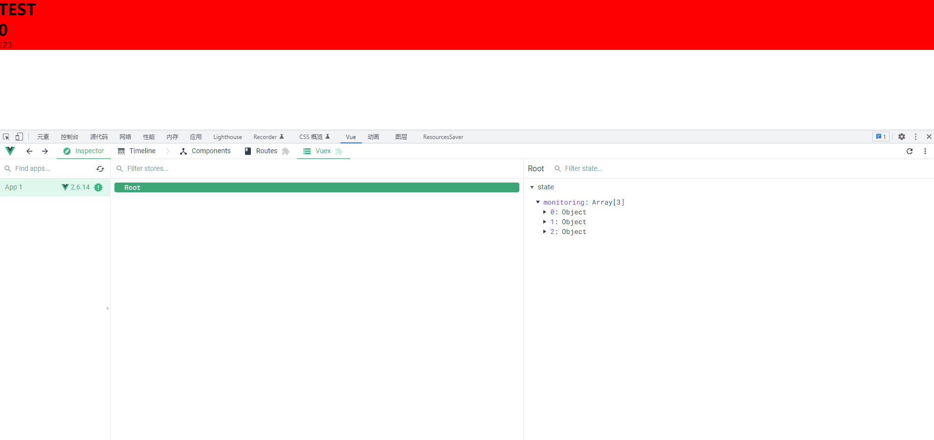Close the DevTools panel
934x440 pixels.
[929, 137]
